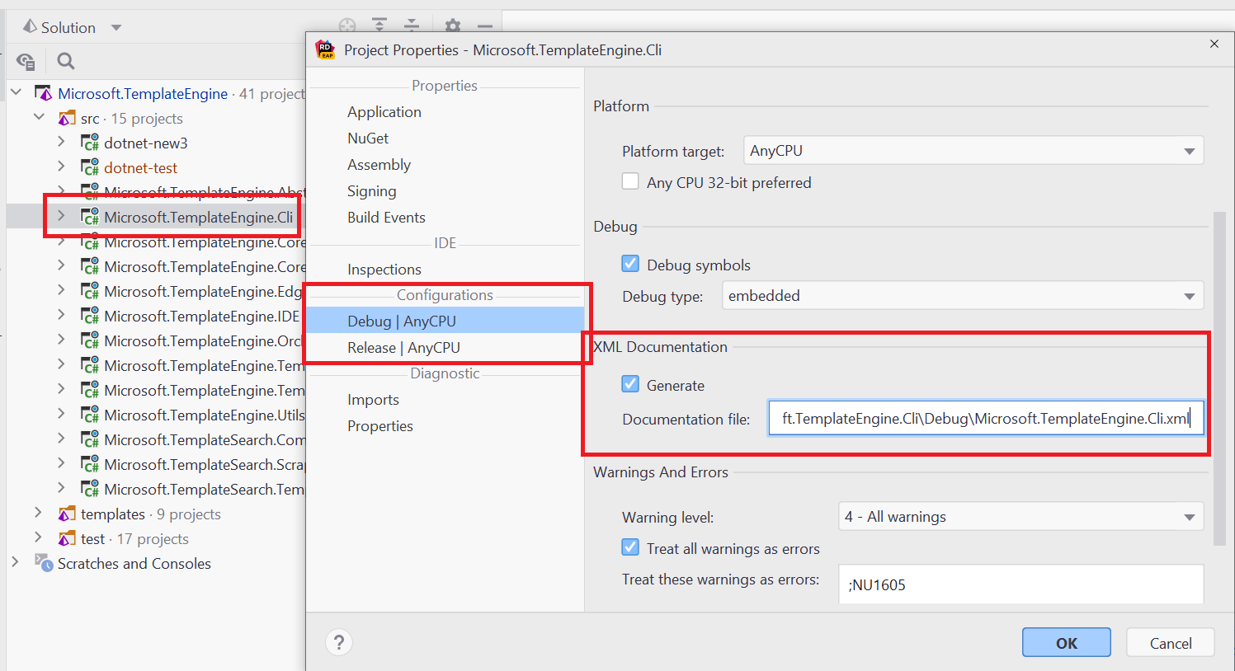Click the Microsoft.TemplateEngine solution node icon

pyautogui.click(x=44, y=93)
